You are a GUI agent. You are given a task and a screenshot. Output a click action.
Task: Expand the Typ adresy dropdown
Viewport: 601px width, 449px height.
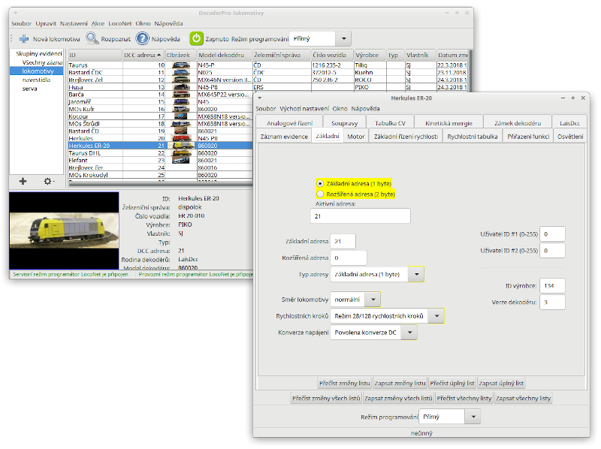click(417, 275)
